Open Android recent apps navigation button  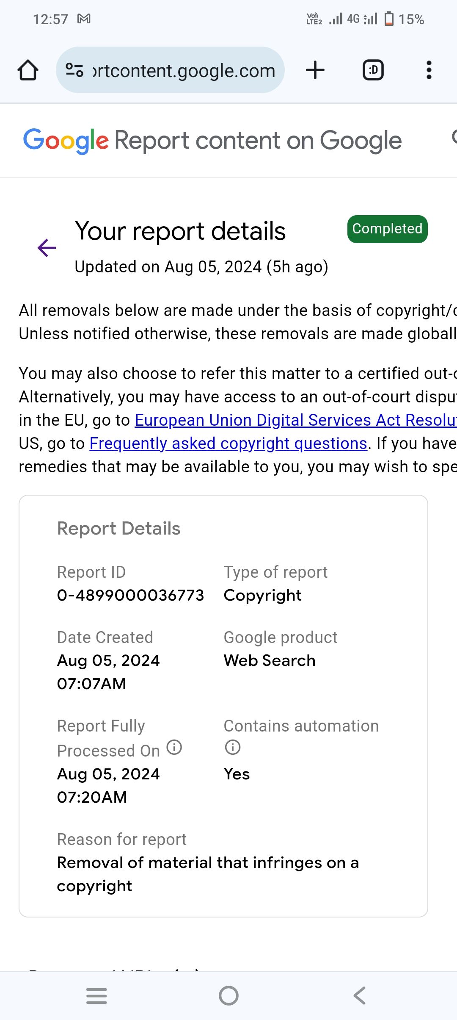tap(96, 995)
